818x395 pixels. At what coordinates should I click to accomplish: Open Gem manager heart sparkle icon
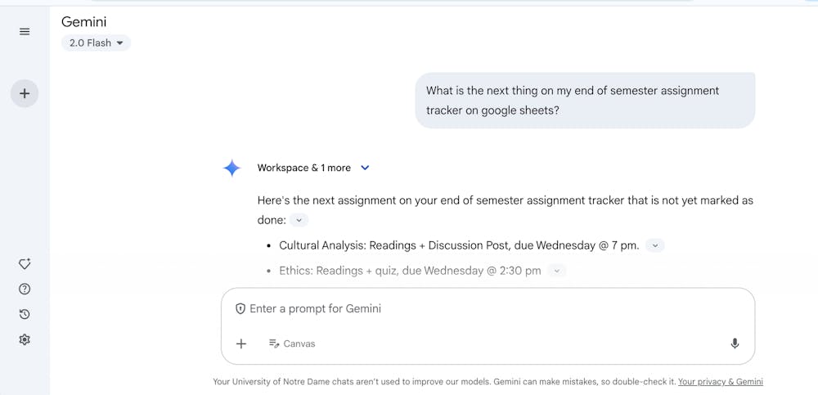click(x=25, y=264)
